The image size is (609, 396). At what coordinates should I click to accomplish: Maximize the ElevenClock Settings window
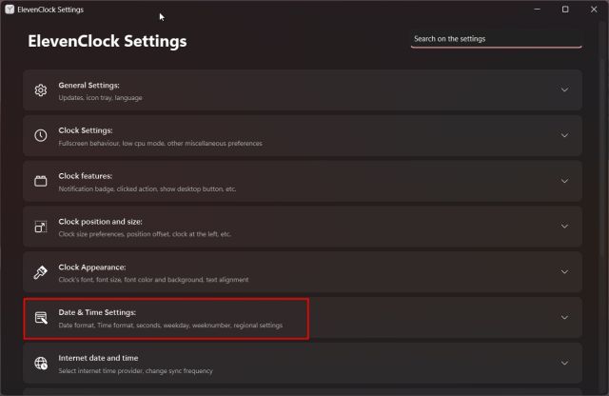(x=565, y=10)
